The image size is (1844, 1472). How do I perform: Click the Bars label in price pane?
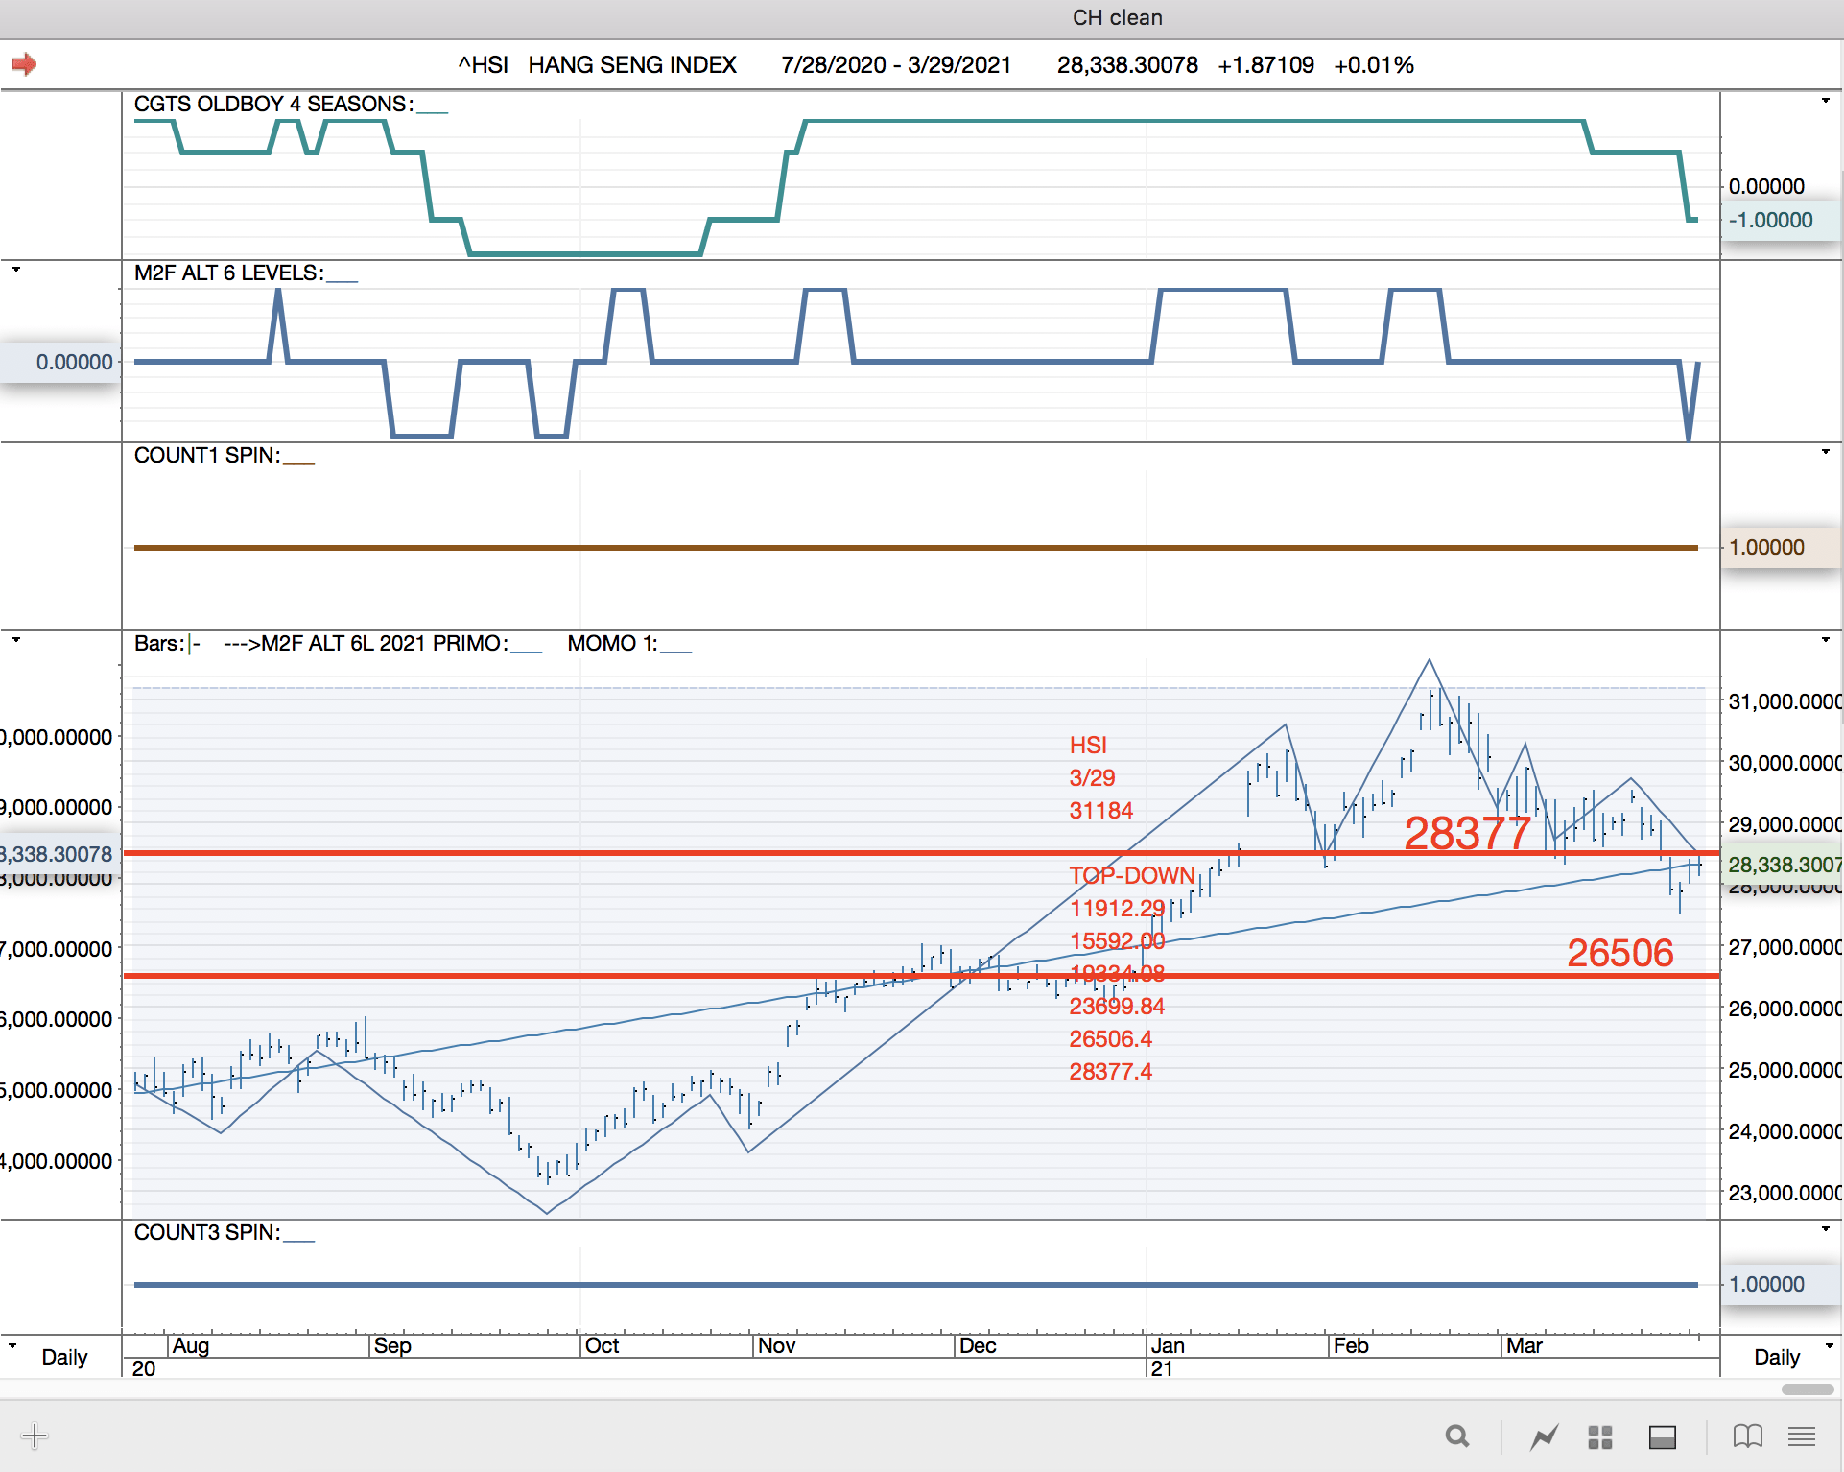pyautogui.click(x=158, y=643)
